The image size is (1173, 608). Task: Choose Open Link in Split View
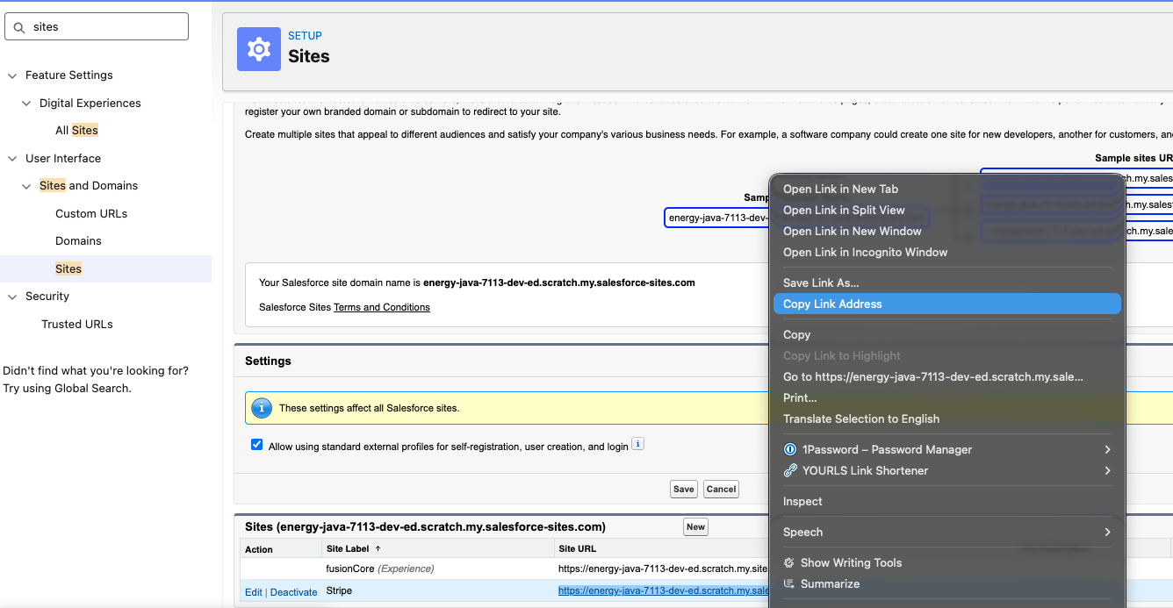tap(946, 210)
